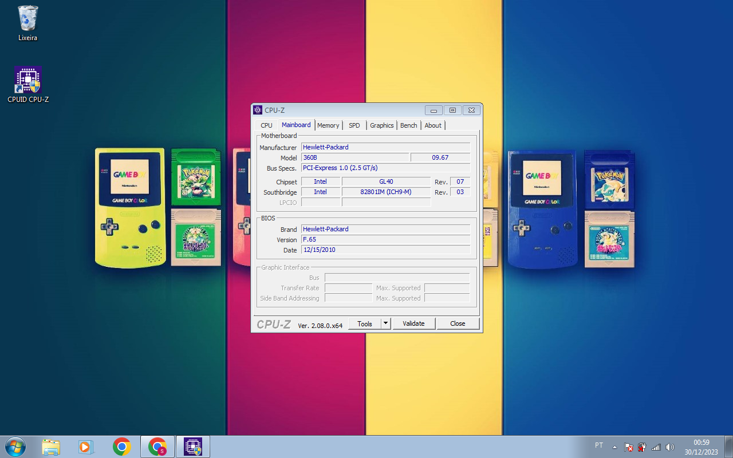This screenshot has width=733, height=458.
Task: Open the Windows Start menu orb
Action: pos(15,447)
